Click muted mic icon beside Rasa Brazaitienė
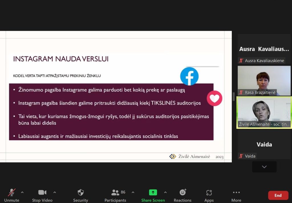This screenshot has width=292, height=203. [241, 92]
